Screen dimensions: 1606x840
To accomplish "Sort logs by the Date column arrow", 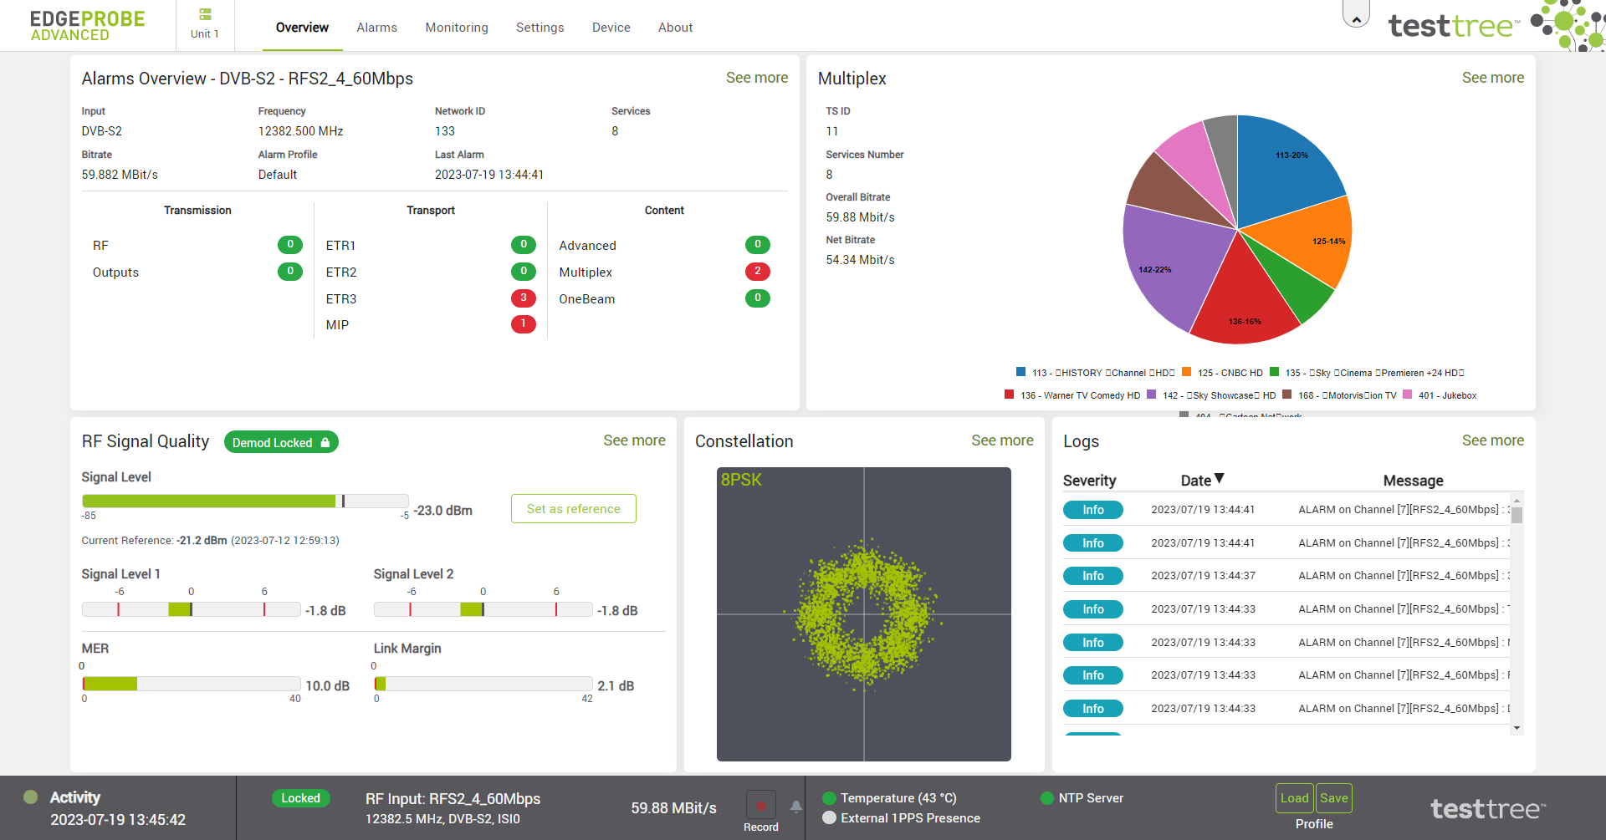I will coord(1220,479).
